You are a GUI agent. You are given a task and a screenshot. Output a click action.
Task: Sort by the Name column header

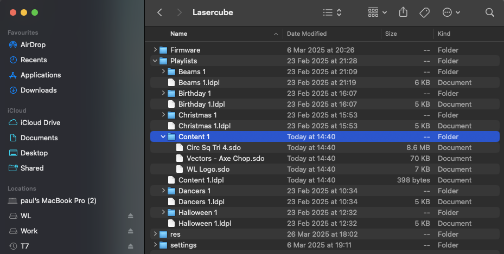(x=178, y=34)
